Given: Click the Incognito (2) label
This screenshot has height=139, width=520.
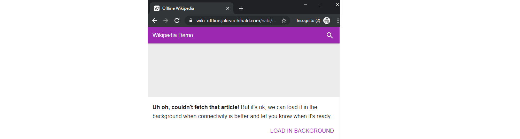Looking at the screenshot, I should click(308, 21).
